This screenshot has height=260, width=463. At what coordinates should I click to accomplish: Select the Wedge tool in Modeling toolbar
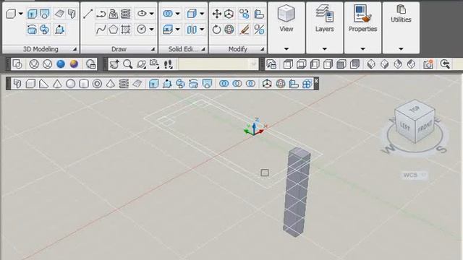point(43,84)
